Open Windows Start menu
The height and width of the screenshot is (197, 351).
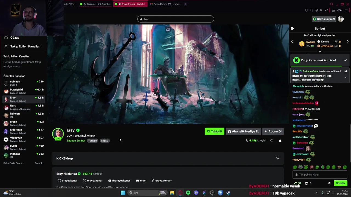(123, 193)
